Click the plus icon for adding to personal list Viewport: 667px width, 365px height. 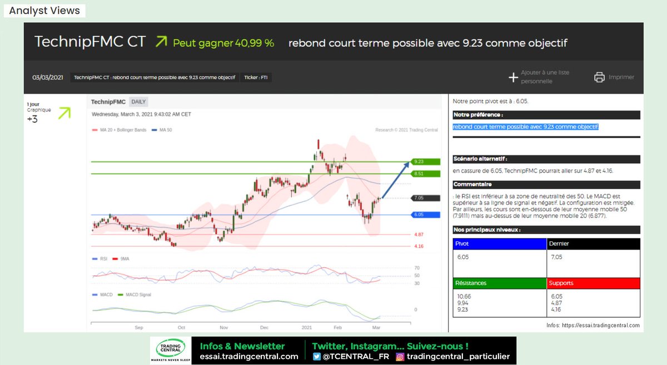coord(513,77)
